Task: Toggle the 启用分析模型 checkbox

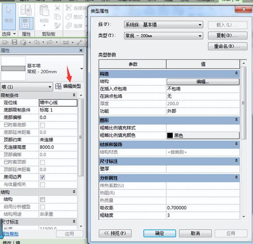Action: [x=42, y=207]
